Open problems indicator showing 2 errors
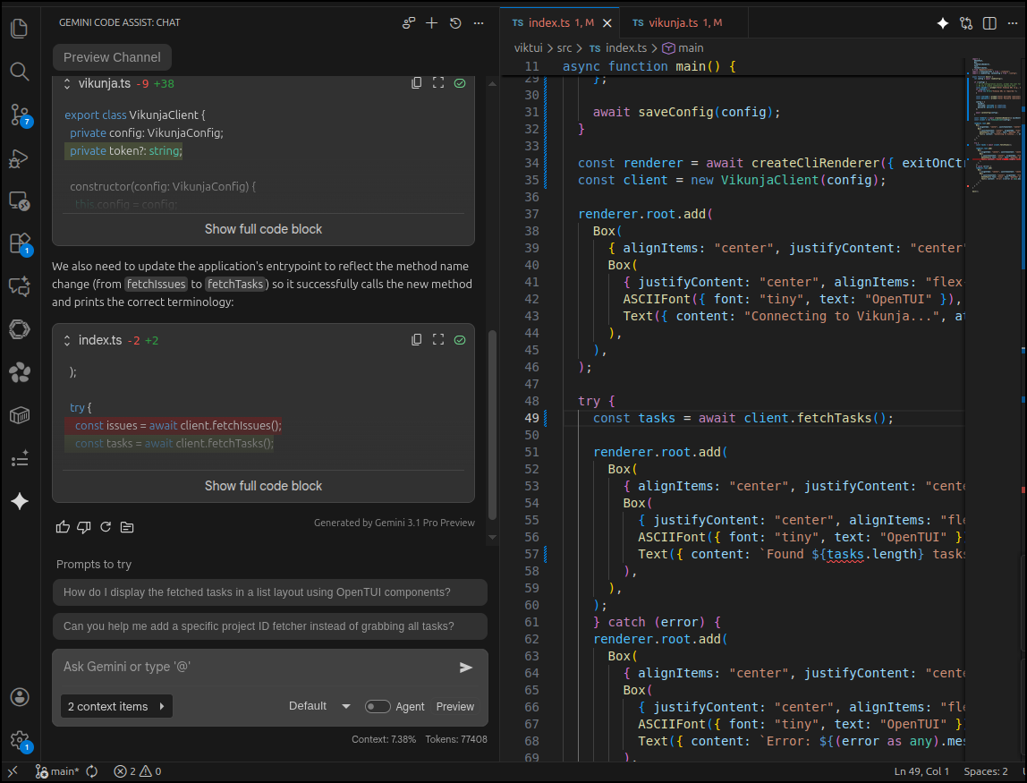The image size is (1027, 783). (138, 771)
